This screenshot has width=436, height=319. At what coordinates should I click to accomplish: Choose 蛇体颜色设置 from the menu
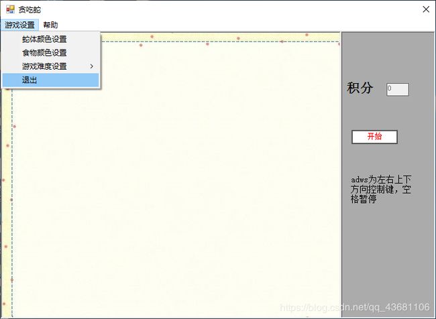pos(50,39)
